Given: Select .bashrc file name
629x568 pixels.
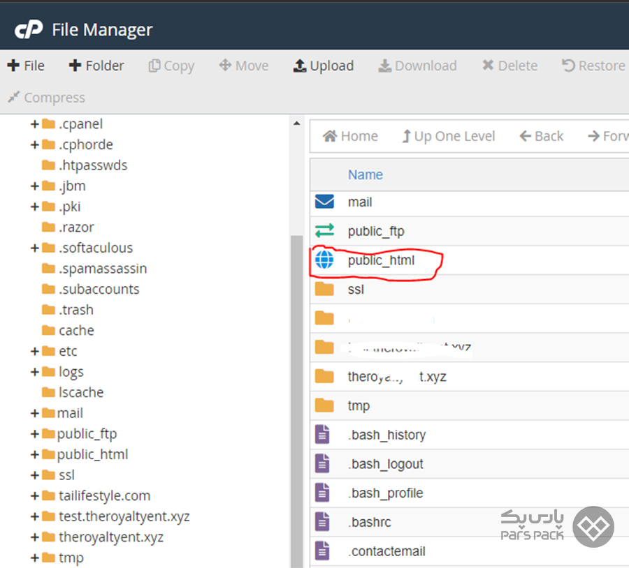Looking at the screenshot, I should (370, 523).
